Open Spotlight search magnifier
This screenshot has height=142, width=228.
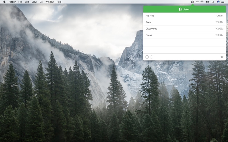[x=213, y=2]
